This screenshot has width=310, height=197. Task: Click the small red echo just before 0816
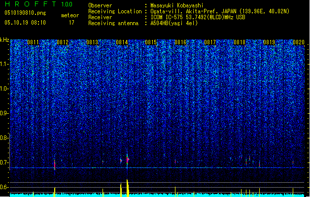pos(175,162)
